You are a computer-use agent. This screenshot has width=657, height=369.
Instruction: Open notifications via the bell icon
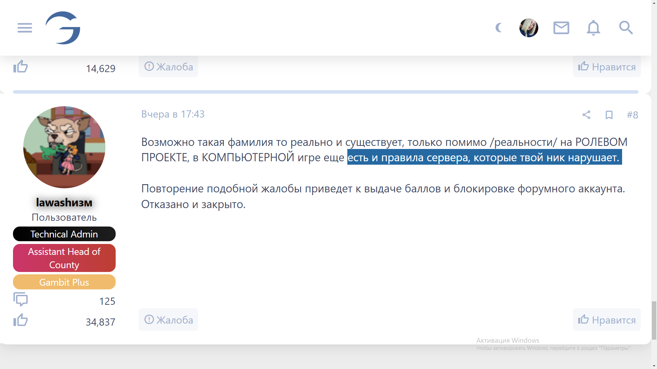593,28
